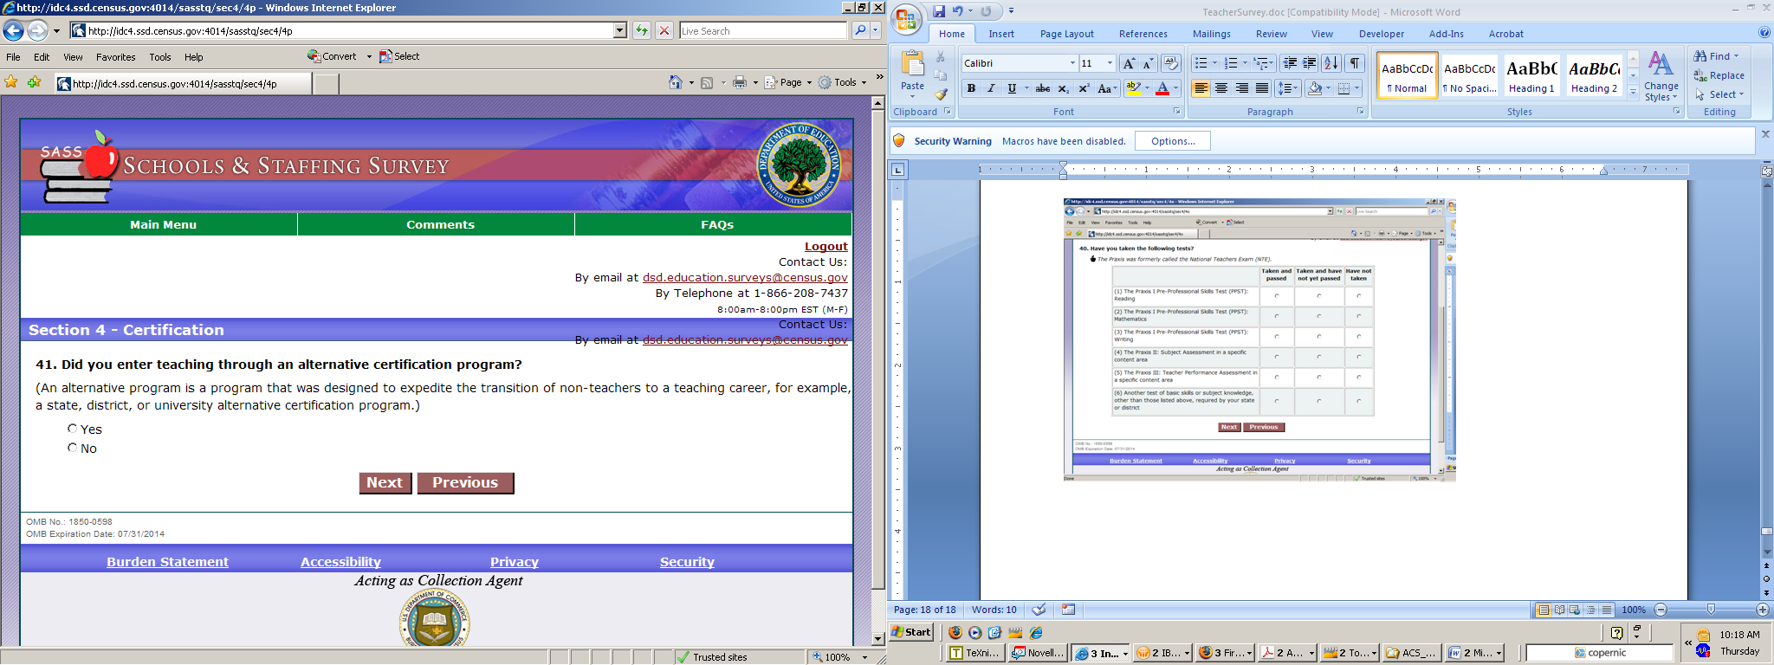The width and height of the screenshot is (1774, 665).
Task: Open the font name dropdown showing Calibri
Action: click(x=1072, y=63)
